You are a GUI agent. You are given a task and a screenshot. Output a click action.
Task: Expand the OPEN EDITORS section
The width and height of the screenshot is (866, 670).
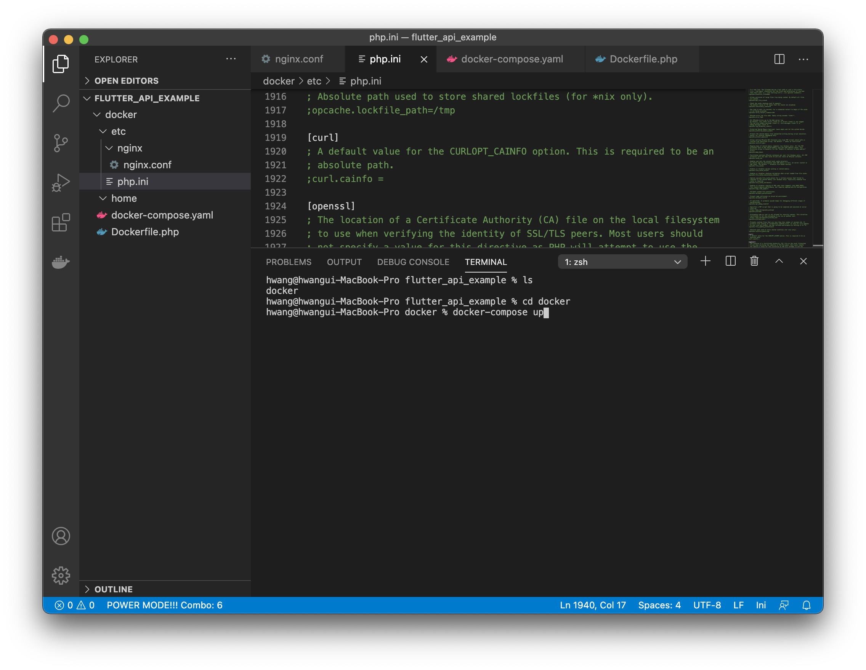[x=126, y=81]
